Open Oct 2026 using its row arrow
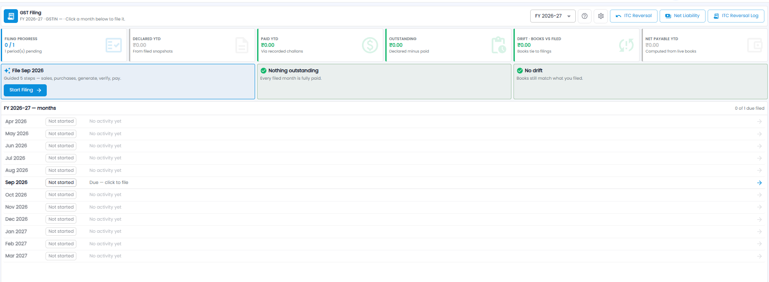Image resolution: width=769 pixels, height=282 pixels. click(x=759, y=195)
